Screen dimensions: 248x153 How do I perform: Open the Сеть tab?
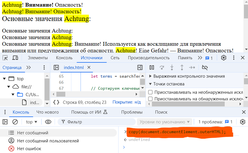[x=115, y=58]
